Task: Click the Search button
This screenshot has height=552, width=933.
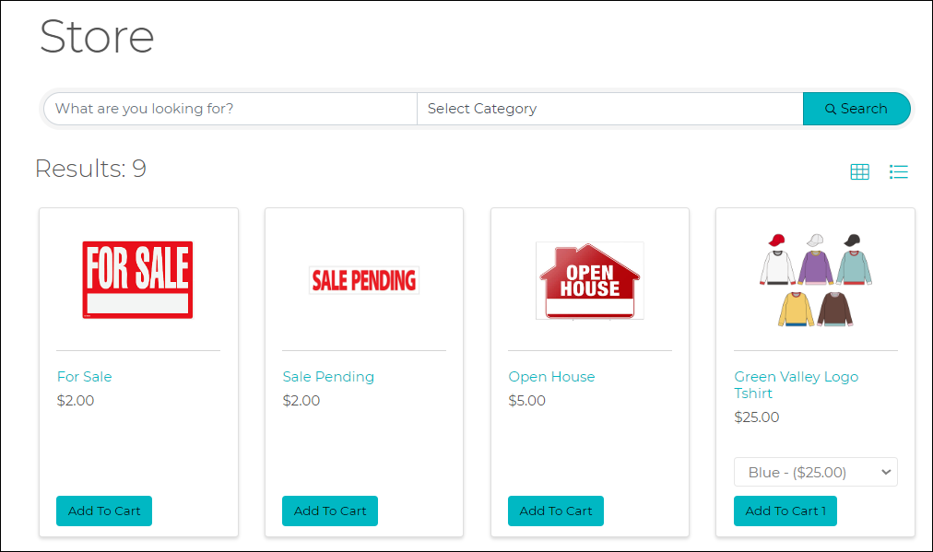Action: 856,109
